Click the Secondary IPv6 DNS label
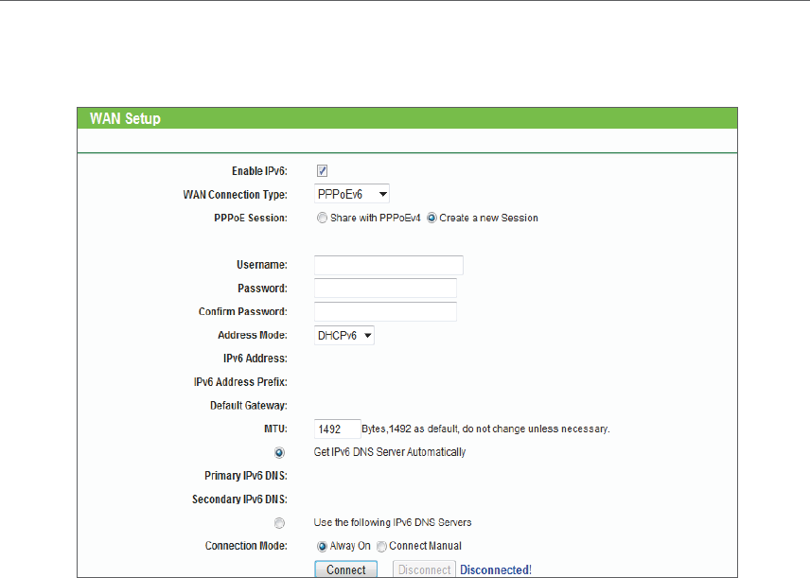The image size is (810, 578). (x=239, y=499)
